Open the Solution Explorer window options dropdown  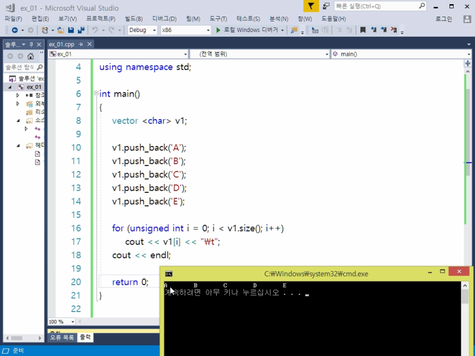(x=24, y=44)
